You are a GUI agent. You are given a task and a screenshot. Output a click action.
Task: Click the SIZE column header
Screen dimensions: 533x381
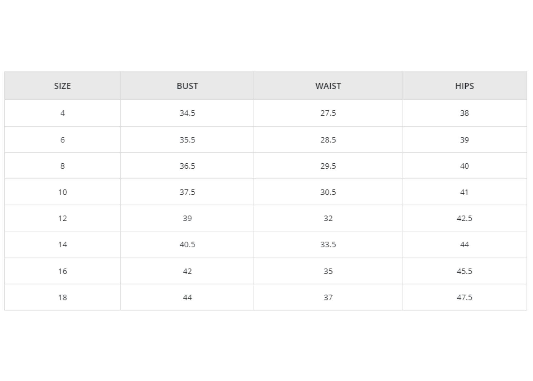[x=62, y=86]
